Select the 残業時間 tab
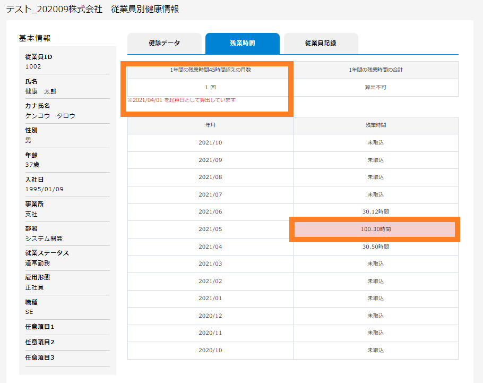 [x=243, y=44]
